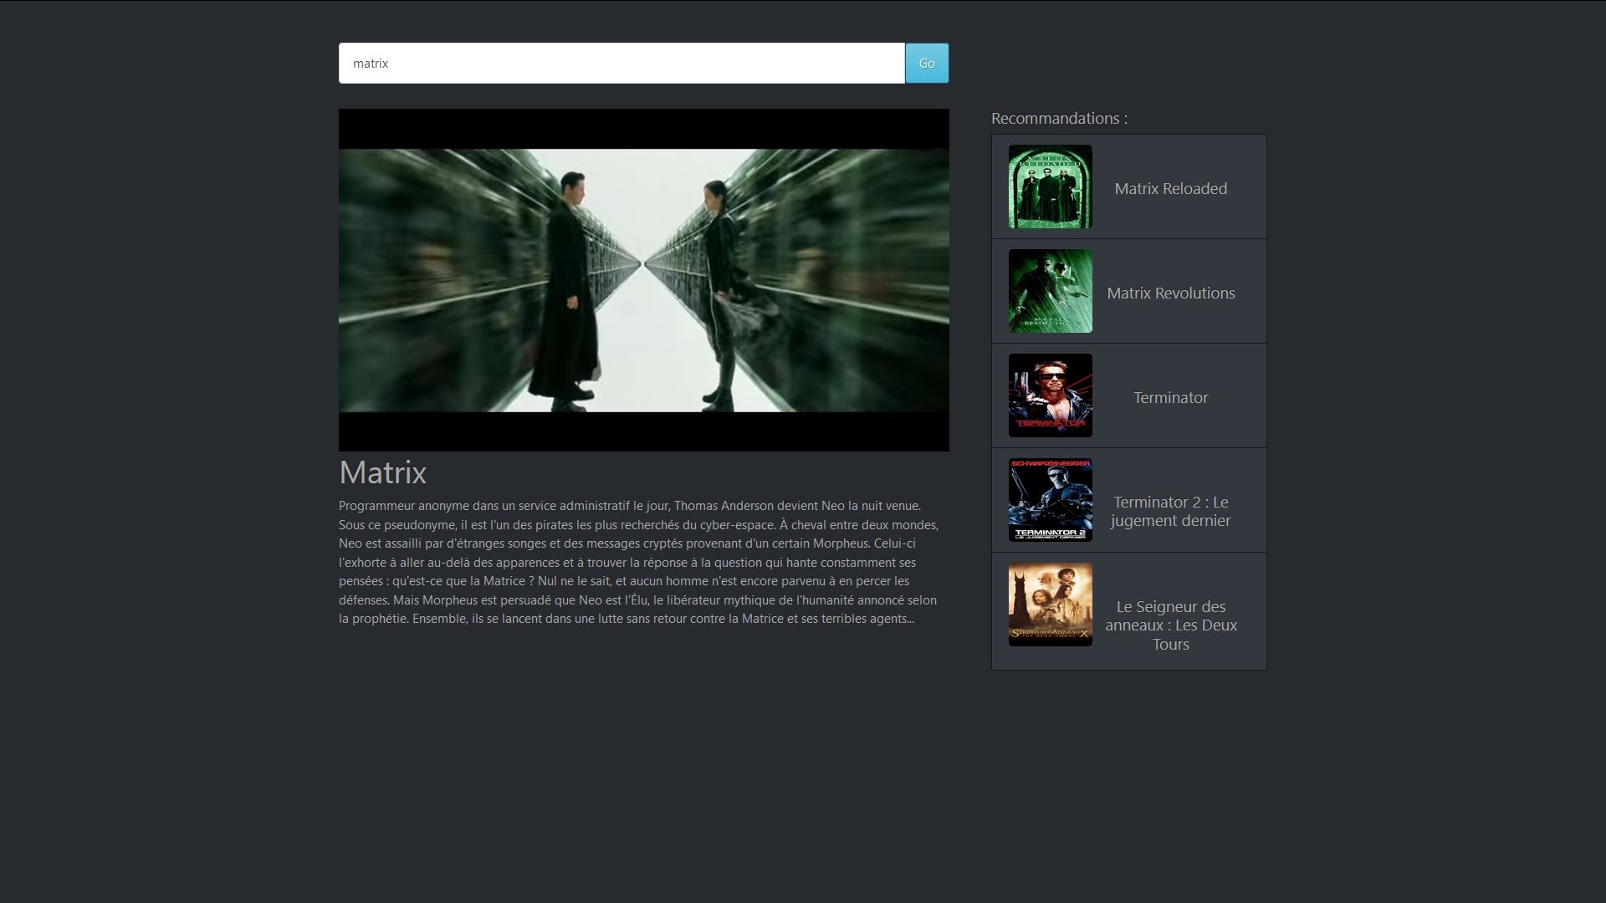The height and width of the screenshot is (903, 1606).
Task: Open "Le Seigneur des anneaux : Les Deux Tours"
Action: tap(1170, 625)
